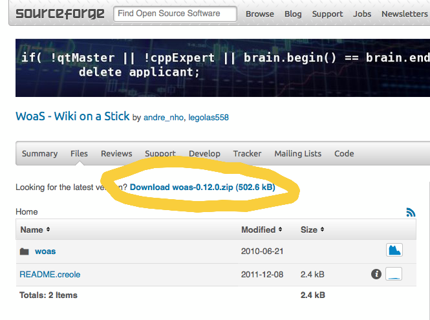
Task: Switch to the Develop tab
Action: tap(204, 154)
